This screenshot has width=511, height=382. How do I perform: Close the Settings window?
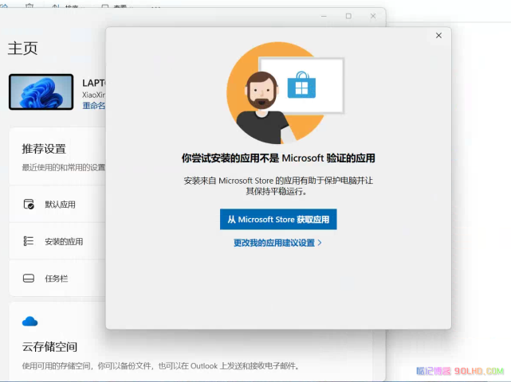point(373,16)
